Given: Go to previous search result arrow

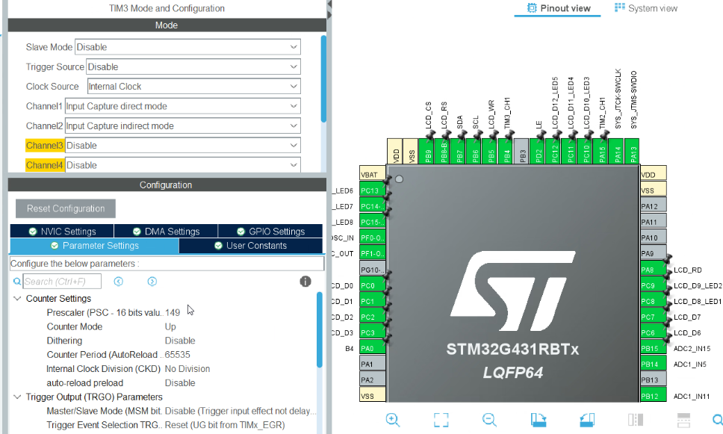Looking at the screenshot, I should (x=118, y=282).
